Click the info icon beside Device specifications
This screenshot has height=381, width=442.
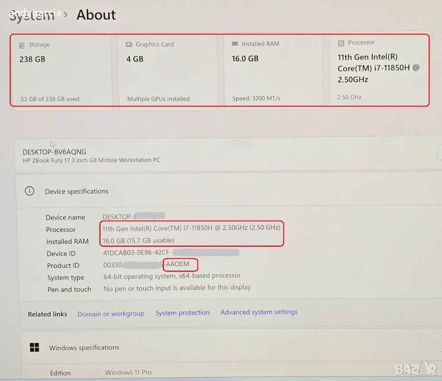coord(29,191)
